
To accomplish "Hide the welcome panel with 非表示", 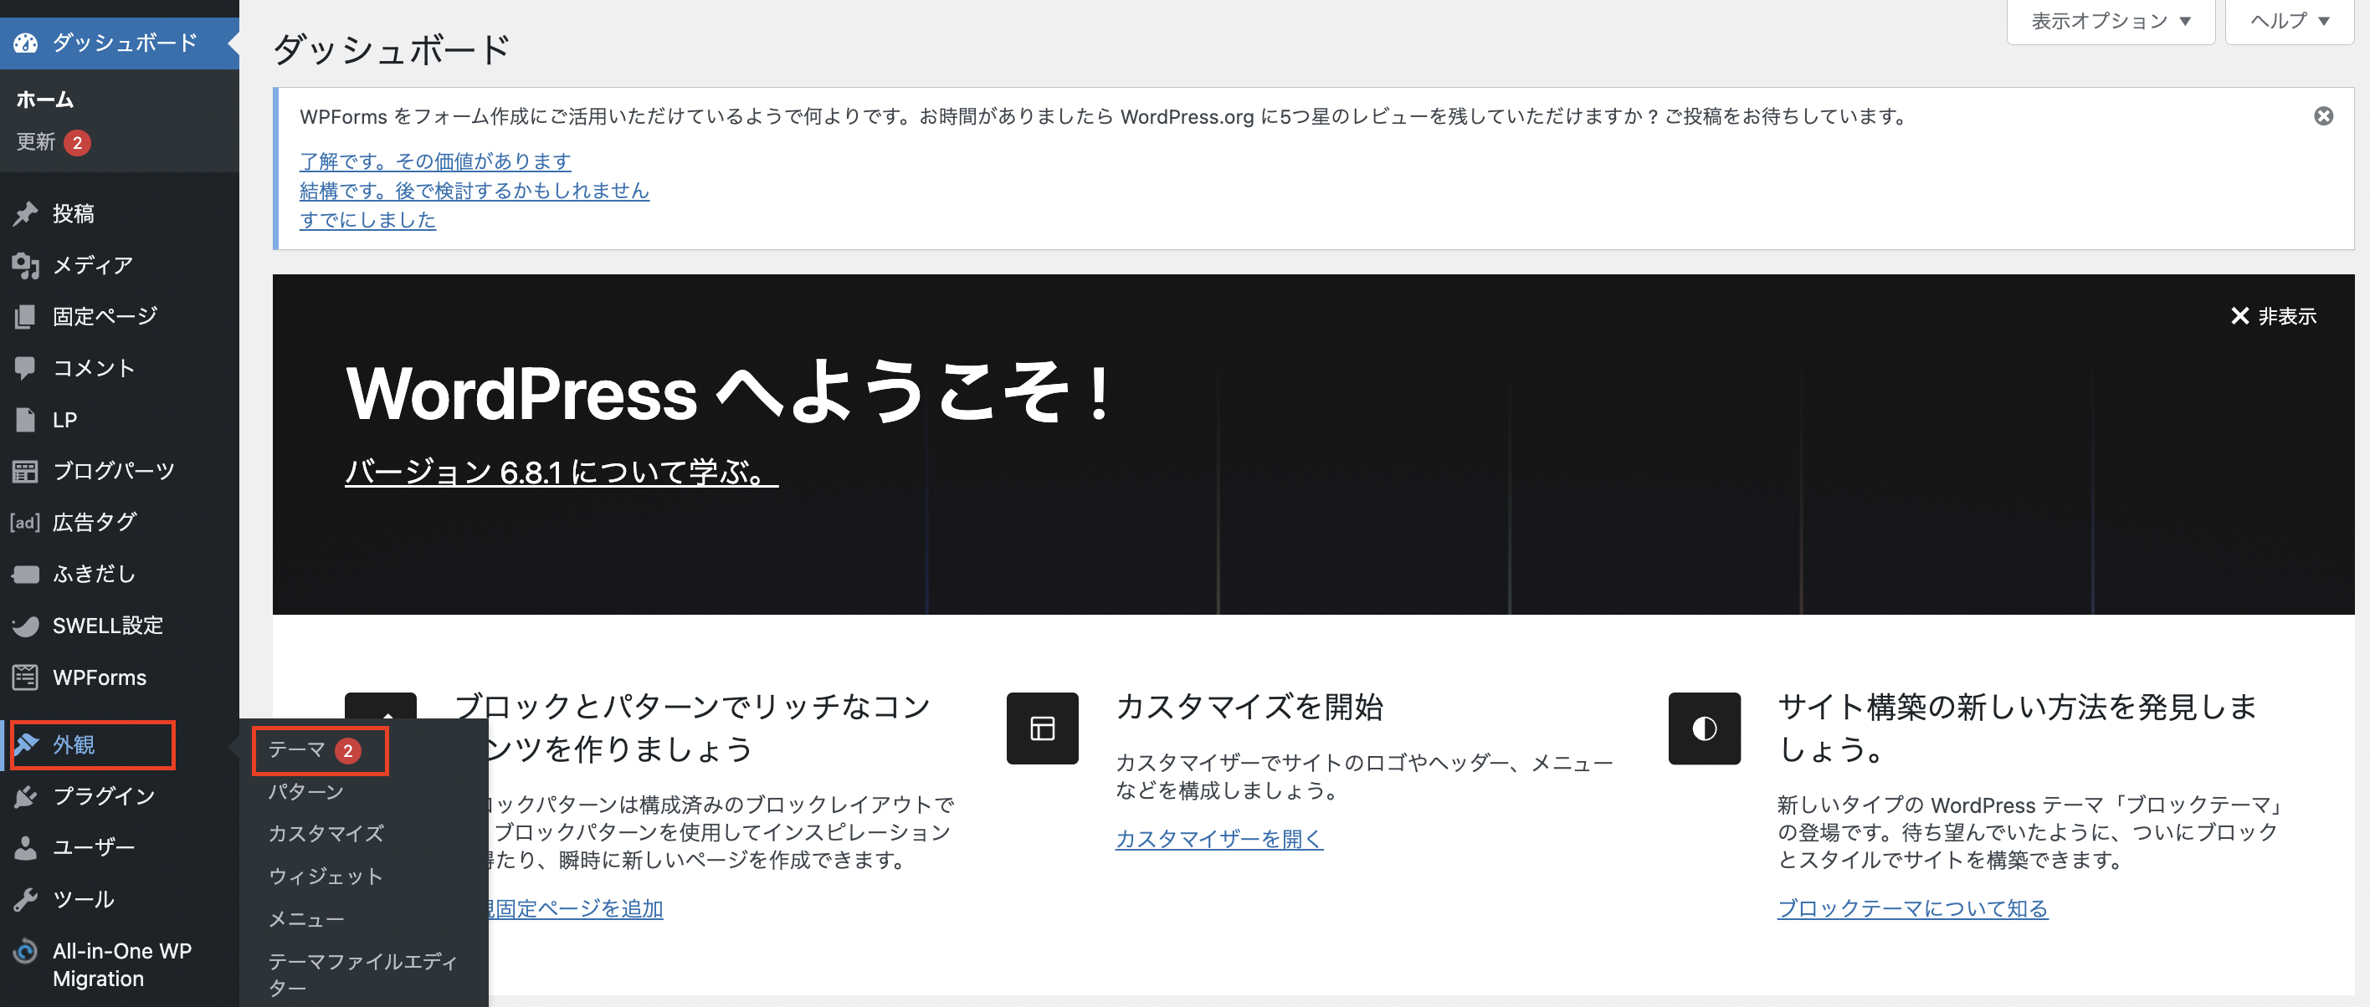I will pyautogui.click(x=2274, y=316).
